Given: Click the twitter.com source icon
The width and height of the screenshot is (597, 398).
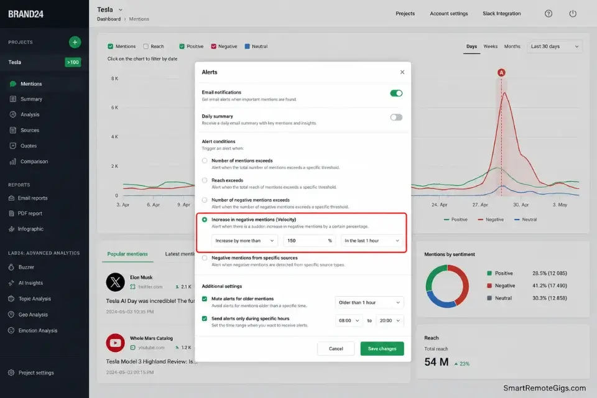Looking at the screenshot, I should coord(133,287).
